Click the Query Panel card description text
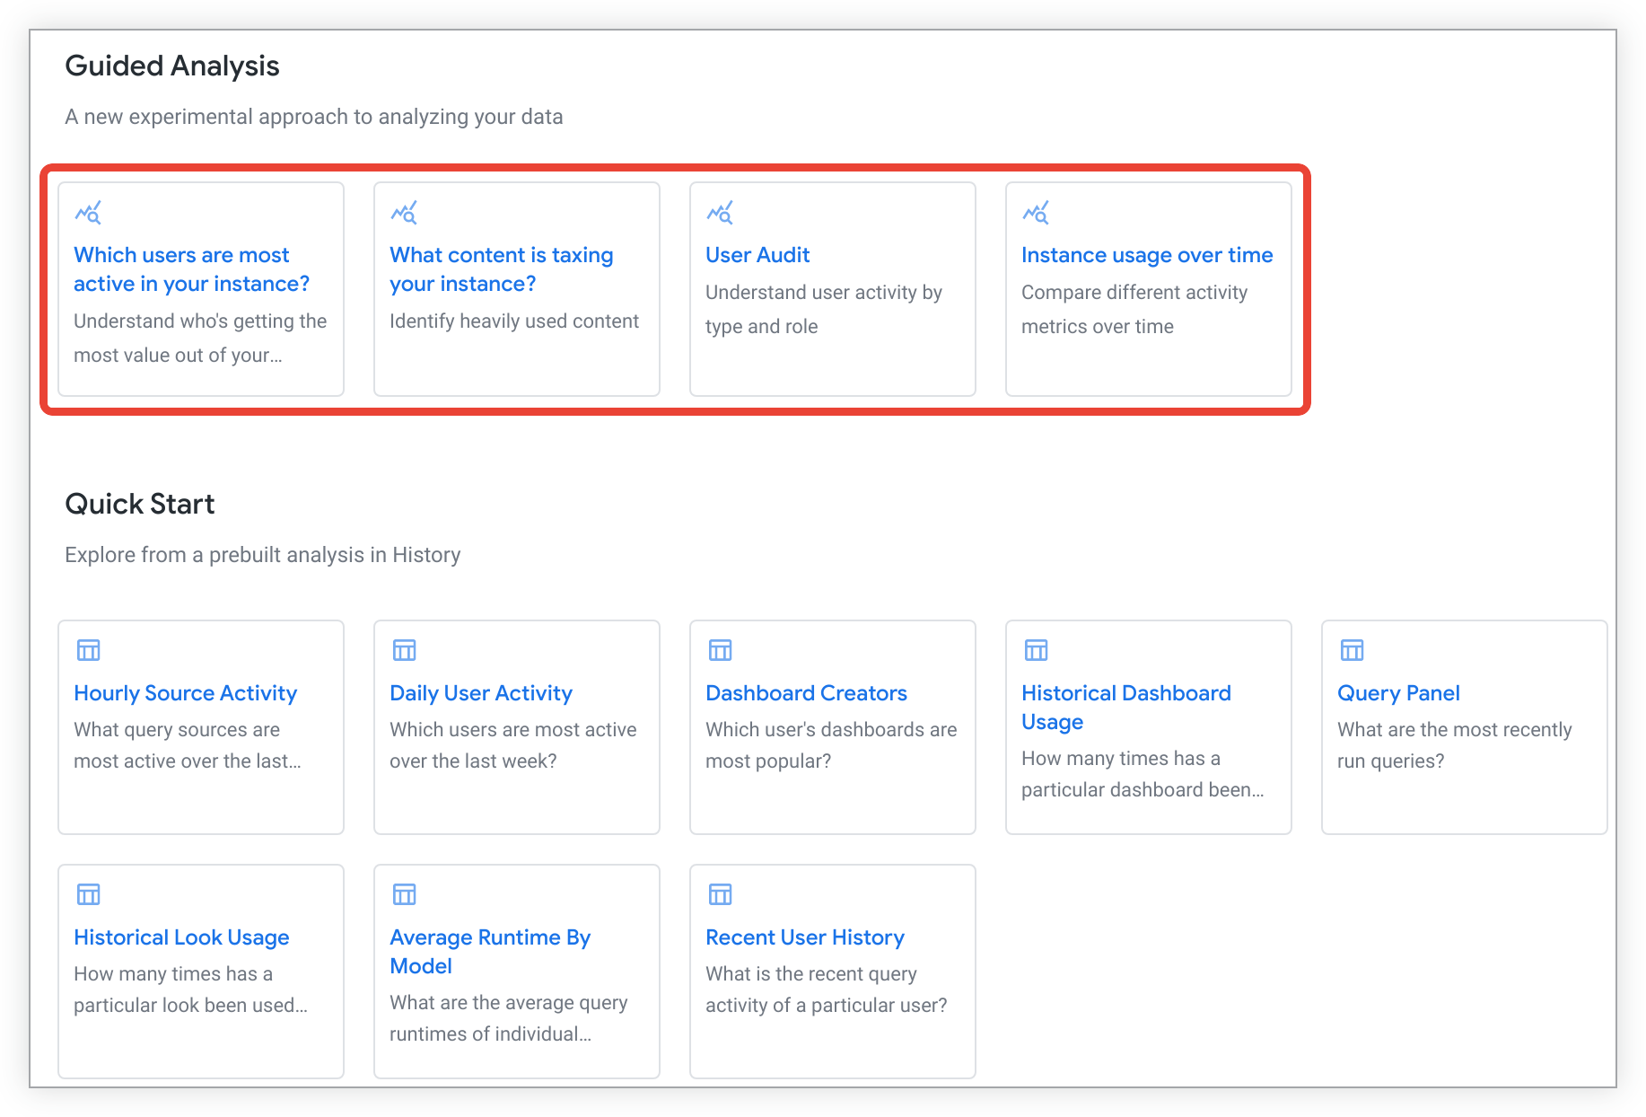This screenshot has width=1646, height=1117. pyautogui.click(x=1454, y=745)
